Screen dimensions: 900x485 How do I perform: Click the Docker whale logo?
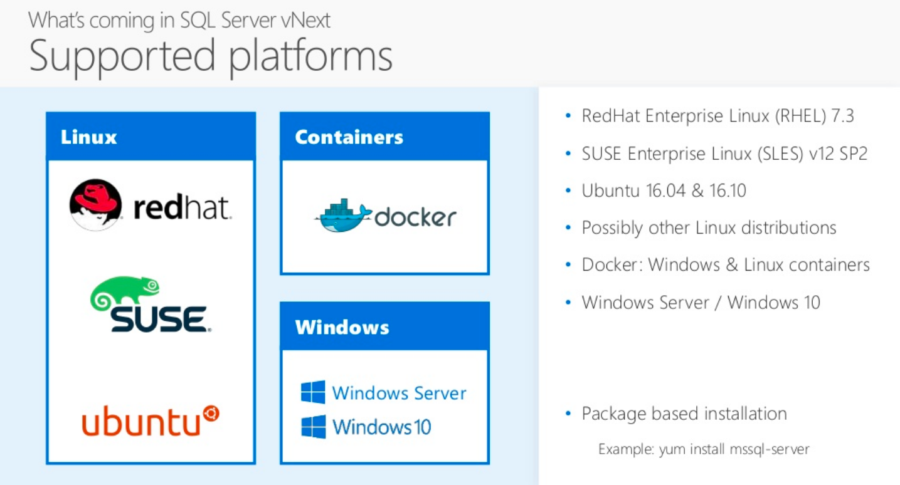click(x=343, y=216)
